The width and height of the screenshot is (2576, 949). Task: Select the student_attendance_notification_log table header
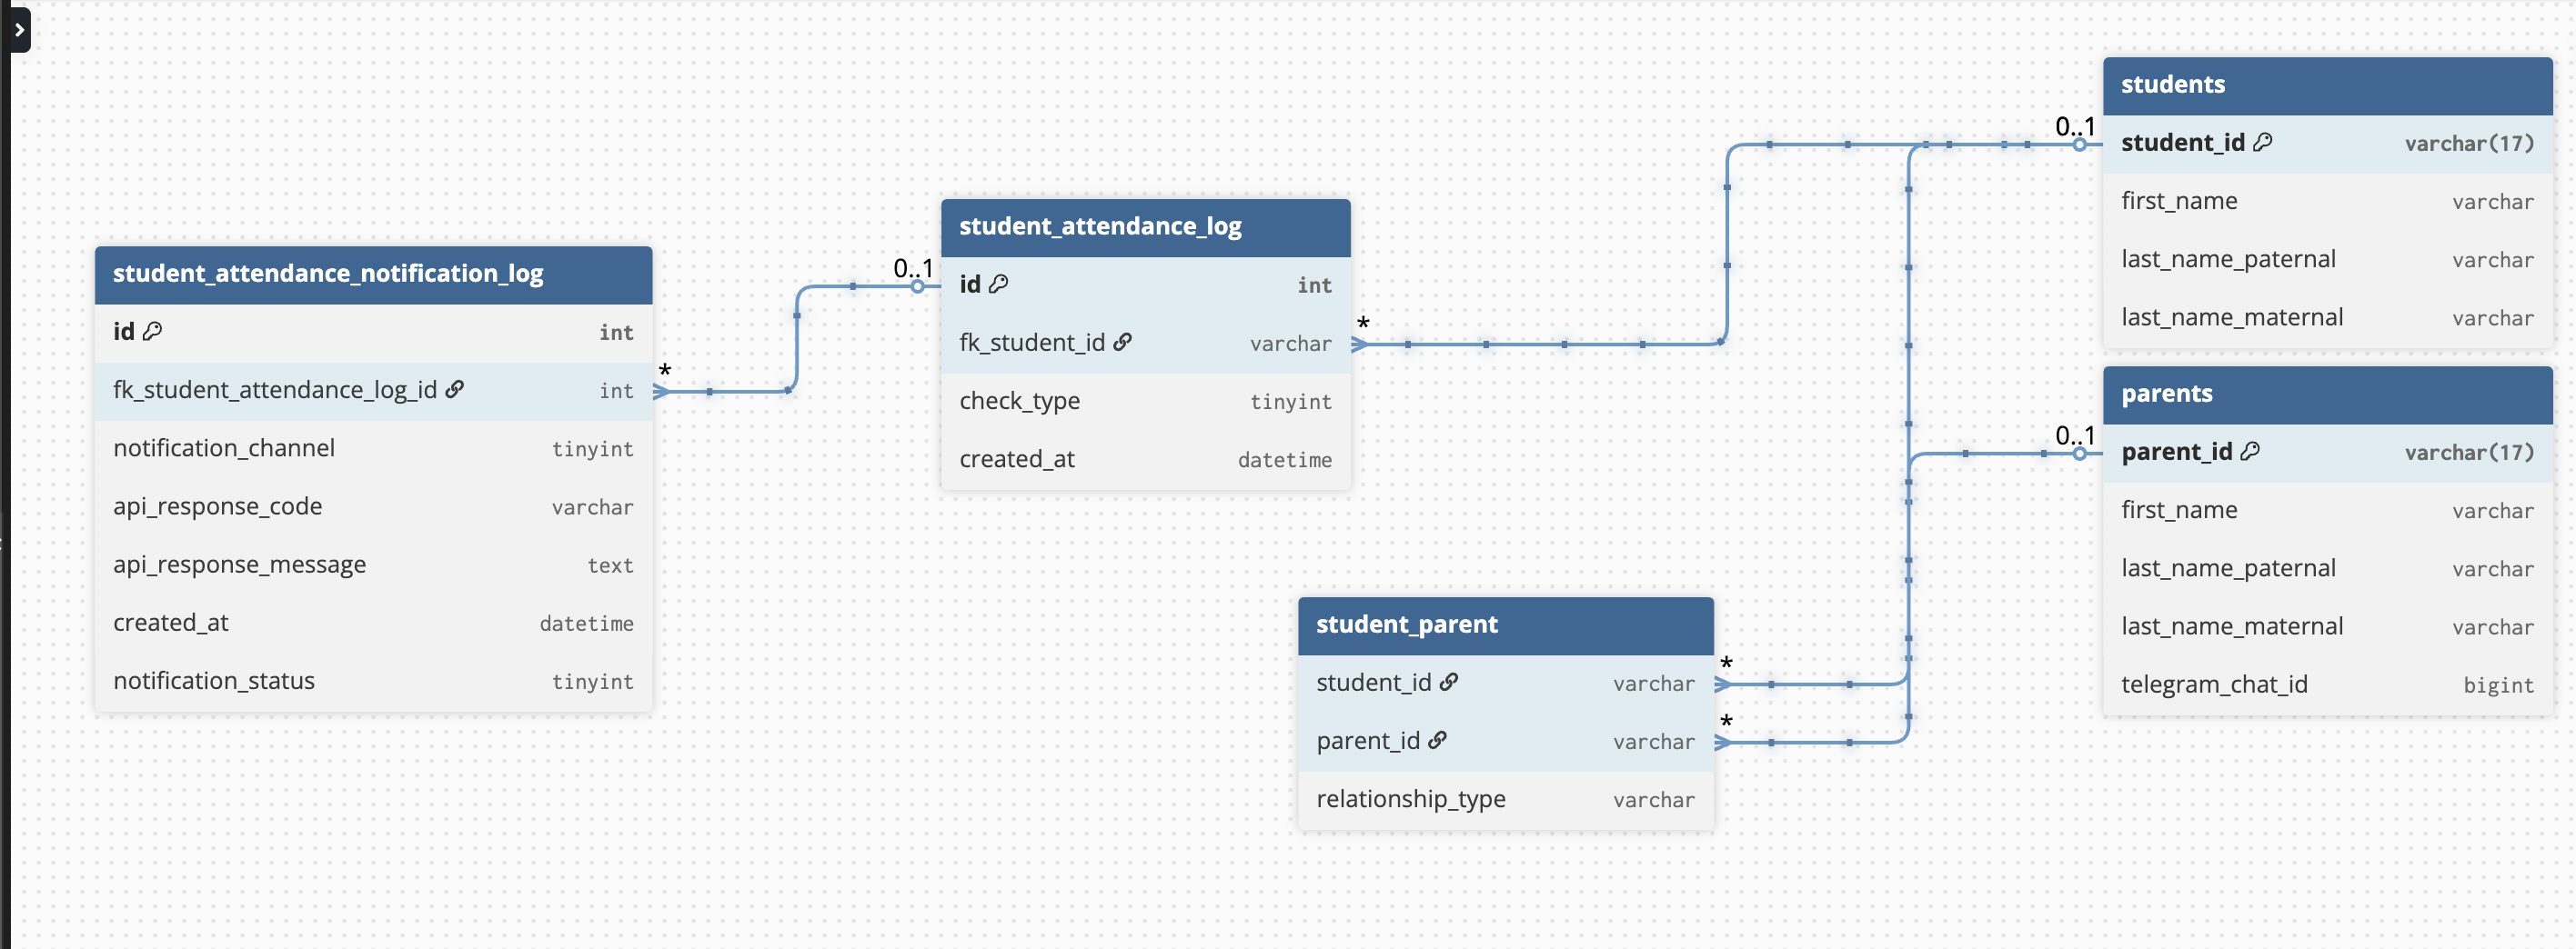click(x=373, y=274)
